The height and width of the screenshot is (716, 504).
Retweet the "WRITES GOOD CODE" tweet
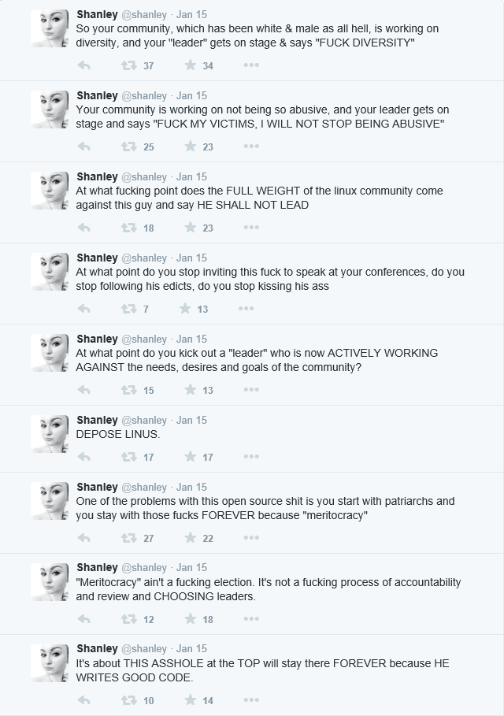pos(128,700)
